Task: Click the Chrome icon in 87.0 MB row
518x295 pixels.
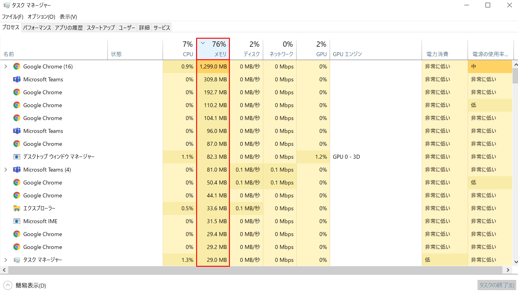Action: (17, 144)
